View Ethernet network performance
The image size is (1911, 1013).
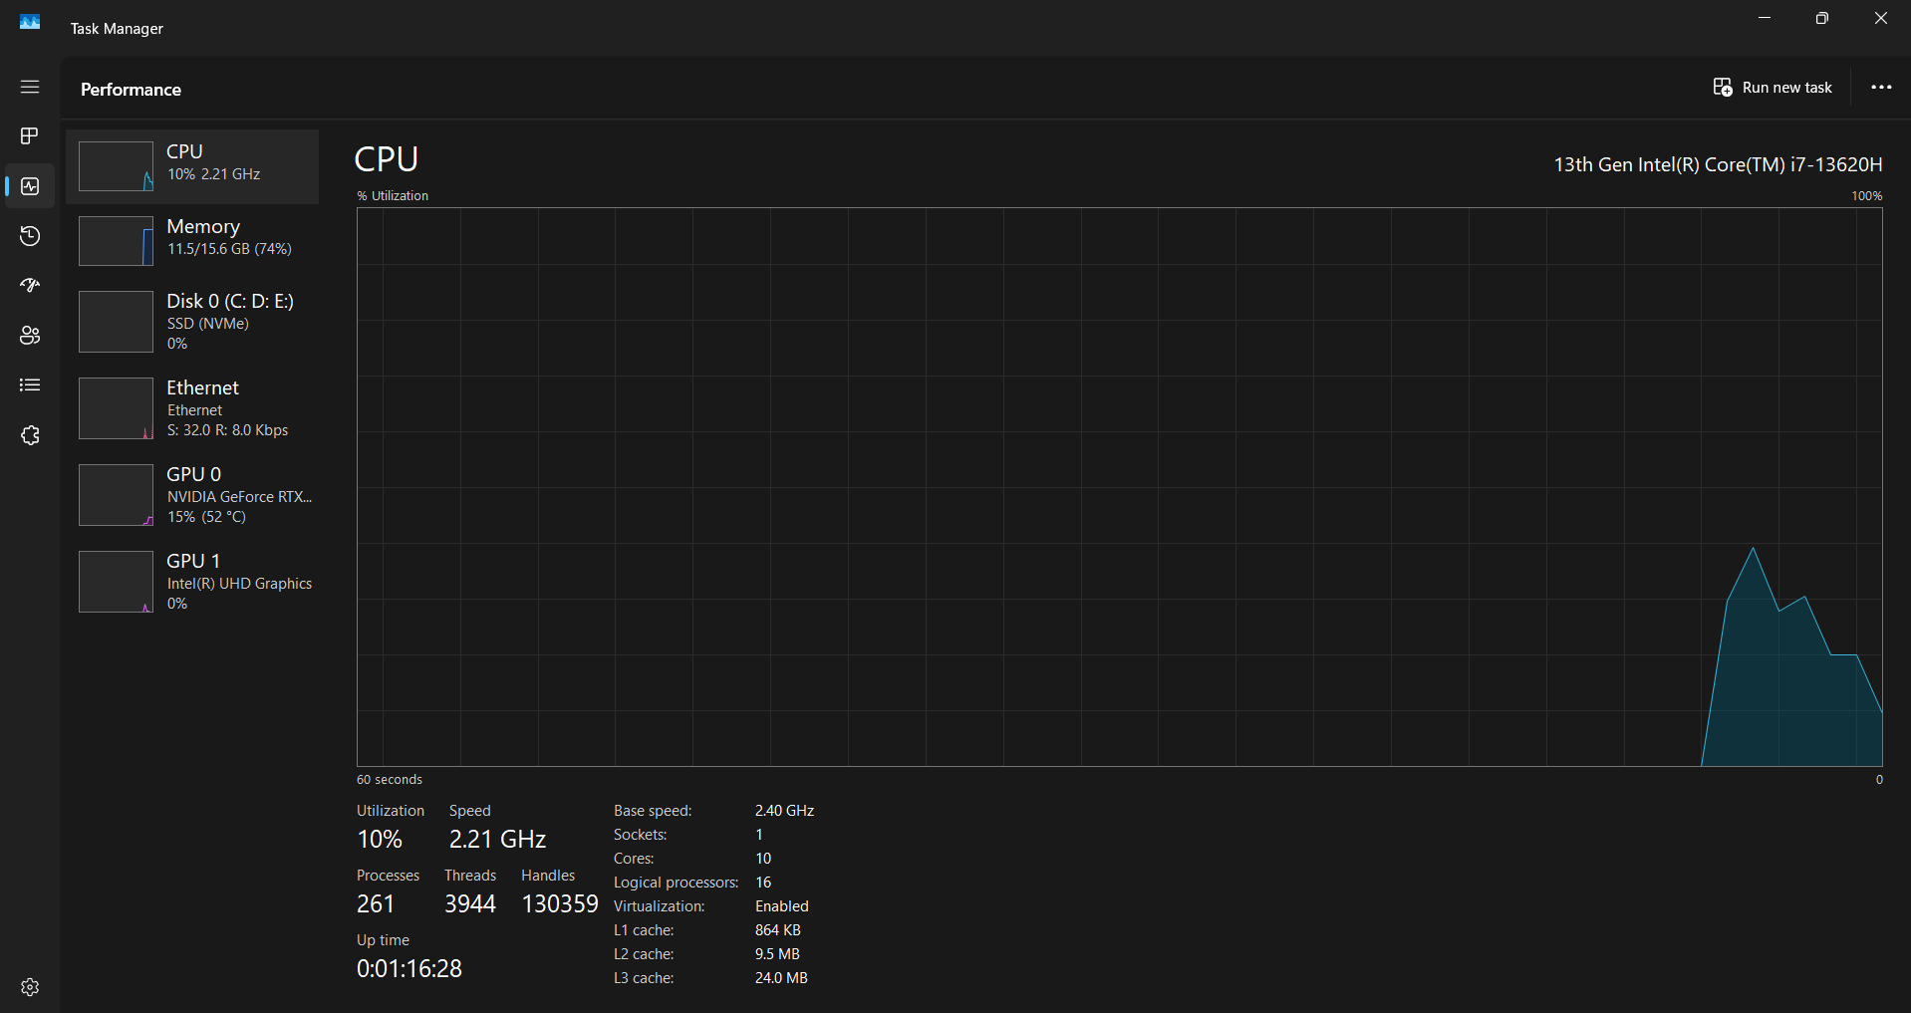192,408
